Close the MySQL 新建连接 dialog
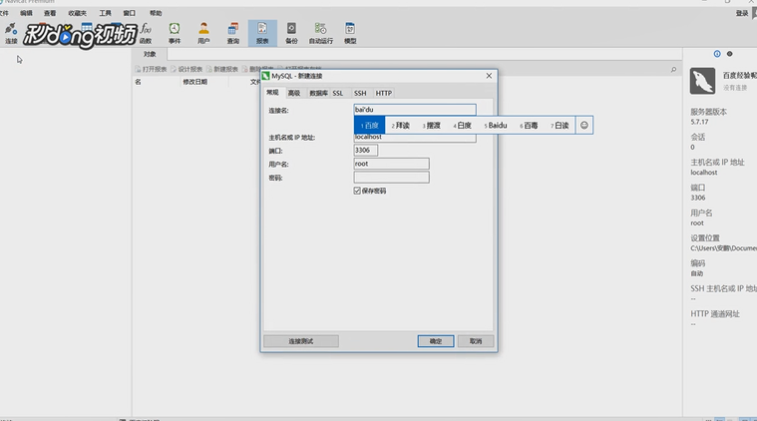 pyautogui.click(x=489, y=76)
